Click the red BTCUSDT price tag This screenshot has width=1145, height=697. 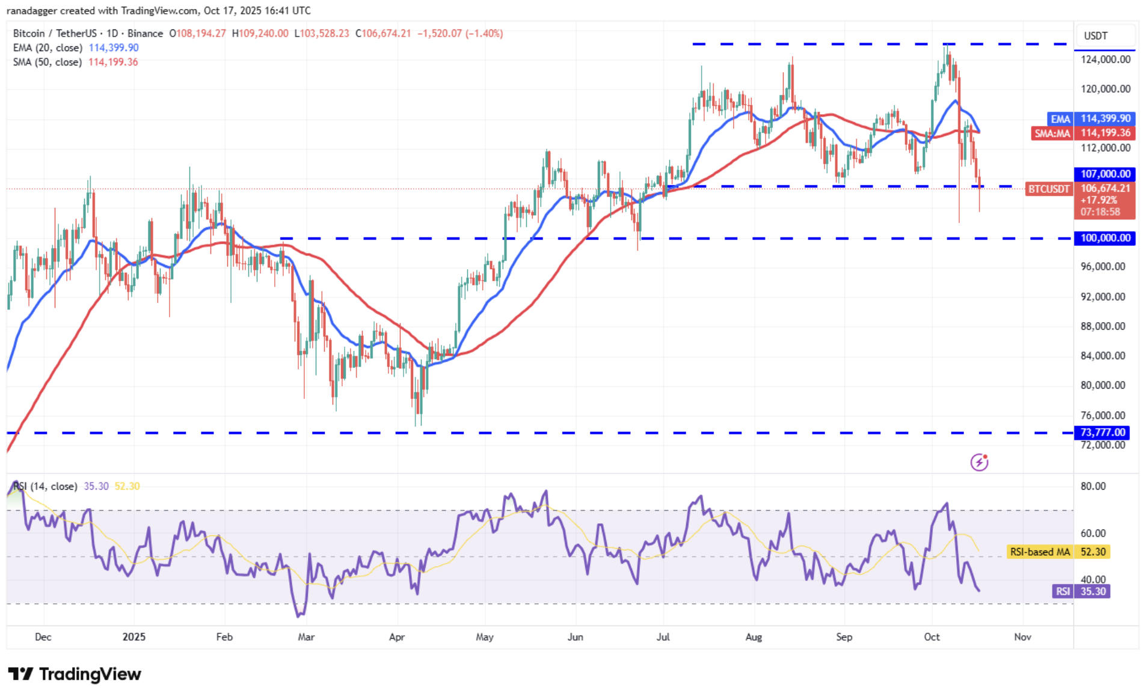coord(1049,189)
